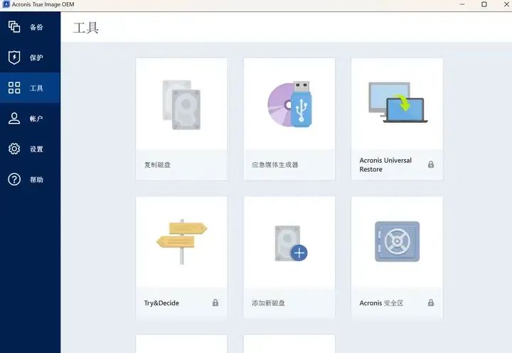Open Acronis Universal Restore label
The image size is (512, 353).
pos(385,165)
